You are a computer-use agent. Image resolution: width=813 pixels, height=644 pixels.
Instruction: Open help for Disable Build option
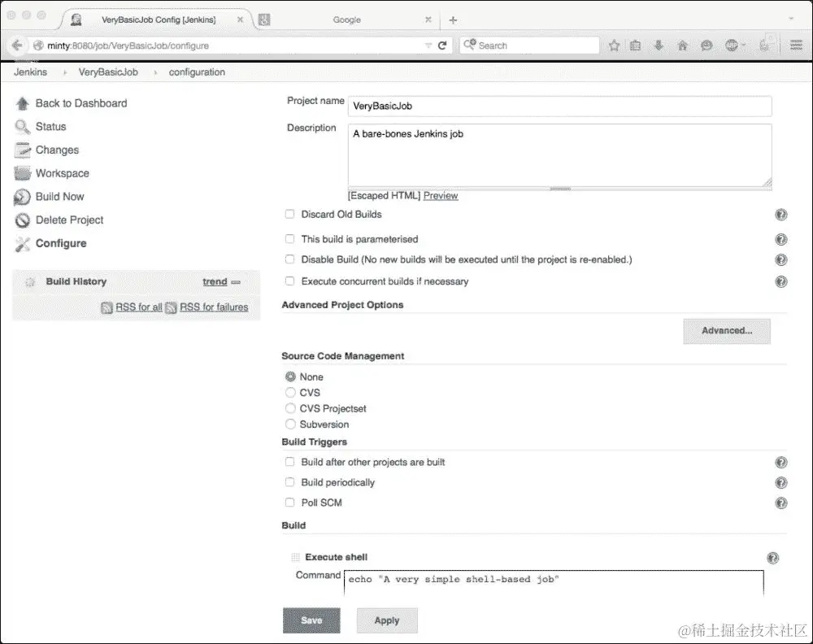coord(780,259)
